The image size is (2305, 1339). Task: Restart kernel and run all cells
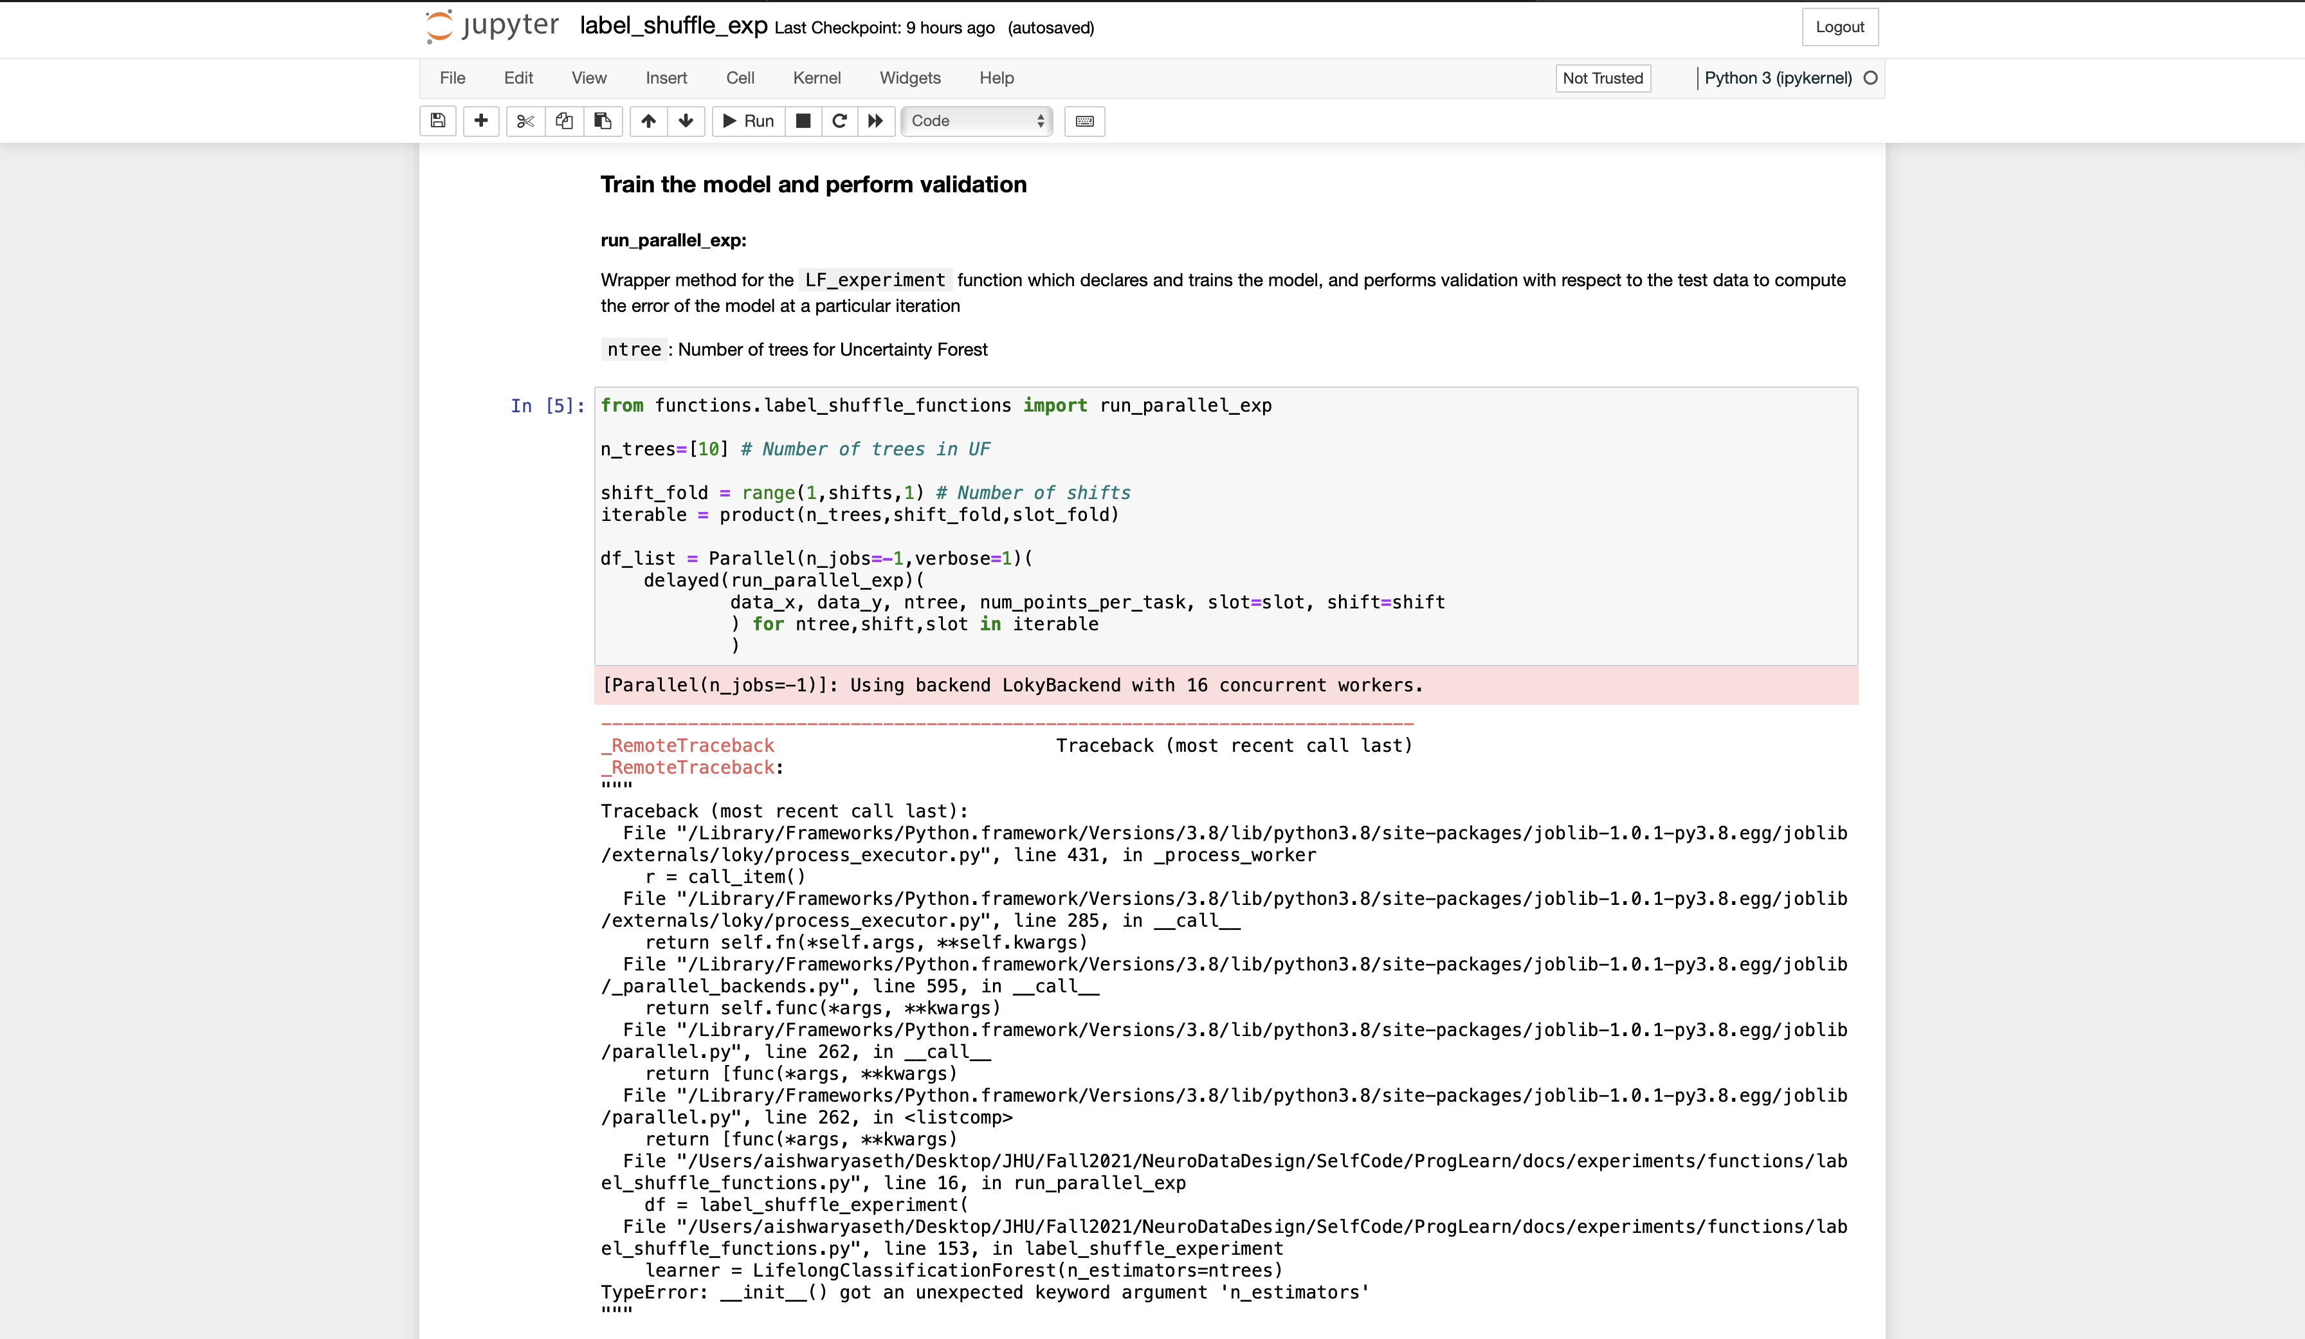[x=875, y=121]
